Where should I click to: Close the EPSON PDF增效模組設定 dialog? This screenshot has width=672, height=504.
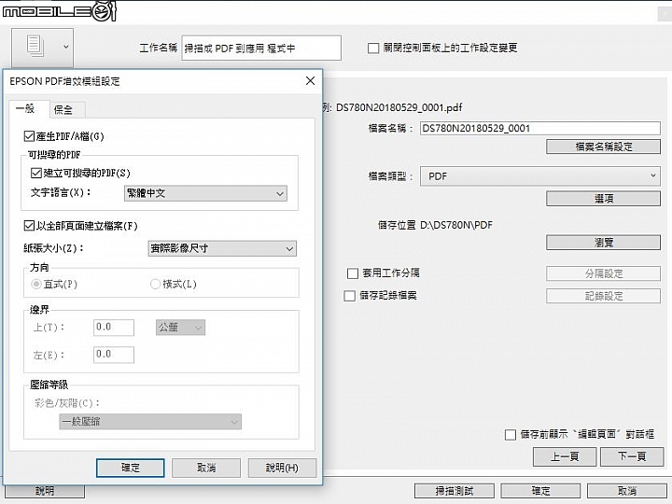click(310, 80)
